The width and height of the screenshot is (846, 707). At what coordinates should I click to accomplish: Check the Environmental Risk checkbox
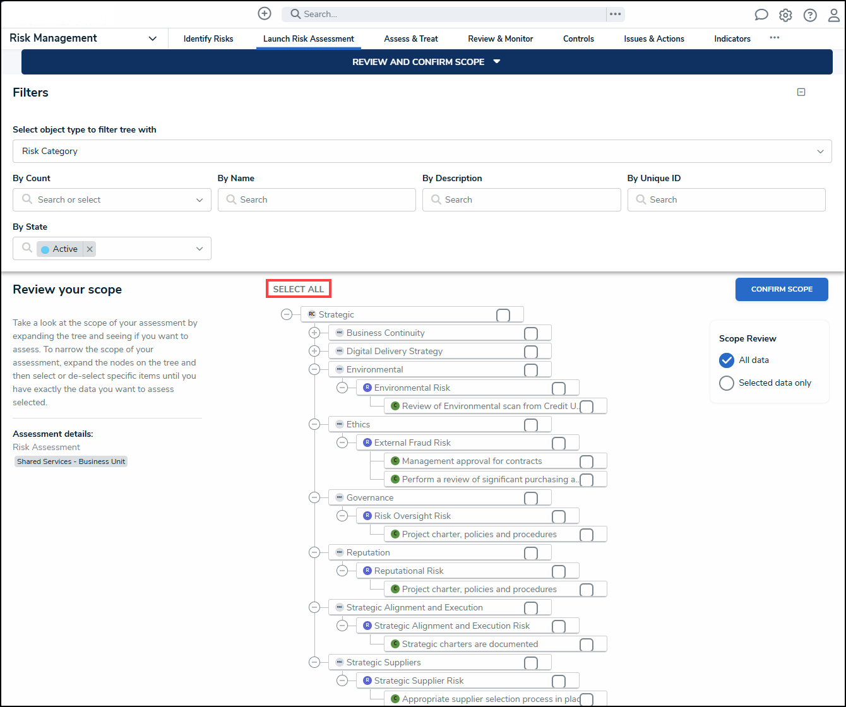[559, 388]
